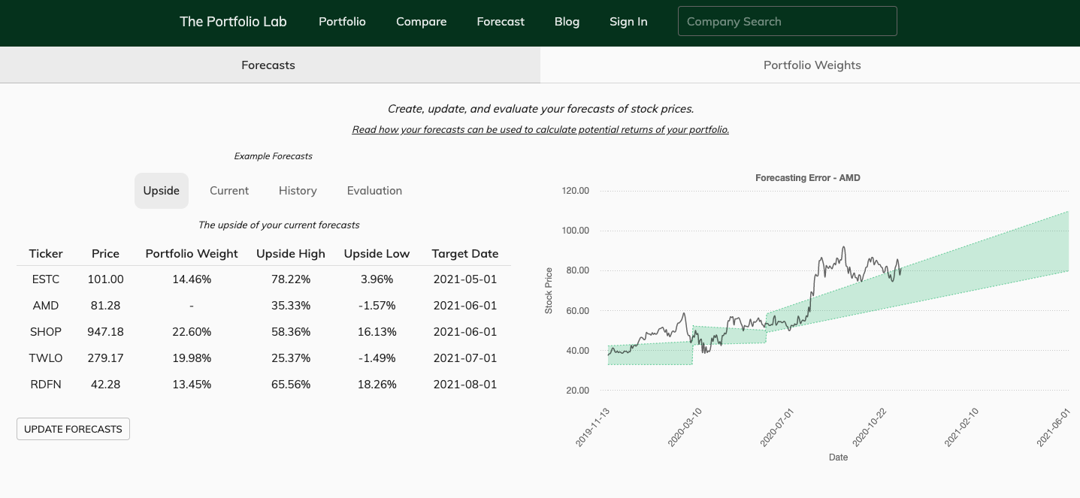Open the Evaluation tab
1080x498 pixels.
point(374,191)
